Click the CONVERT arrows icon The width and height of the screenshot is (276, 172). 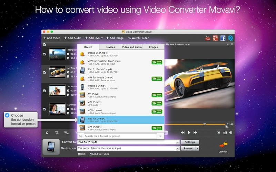pyautogui.click(x=224, y=145)
